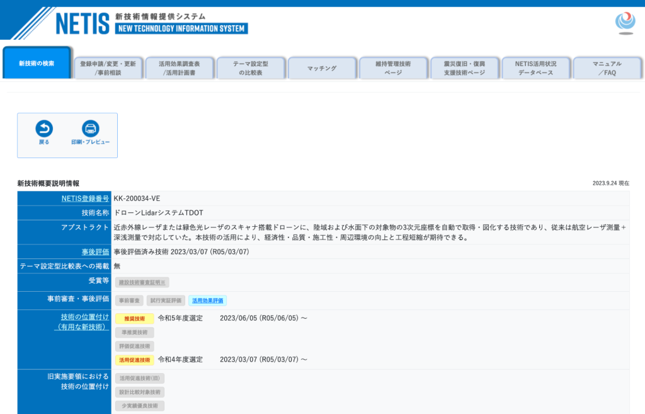Select NETIS活用状況データベース tab
Screen dimensions: 645x414
[x=535, y=68]
